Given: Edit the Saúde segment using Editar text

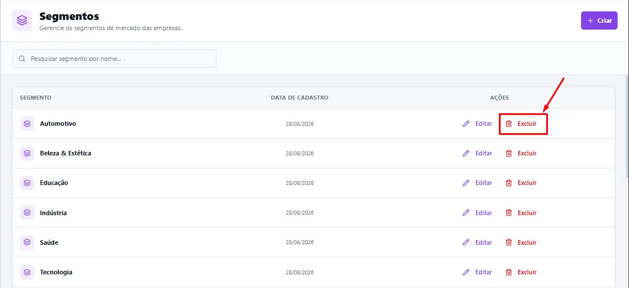Looking at the screenshot, I should (x=483, y=242).
